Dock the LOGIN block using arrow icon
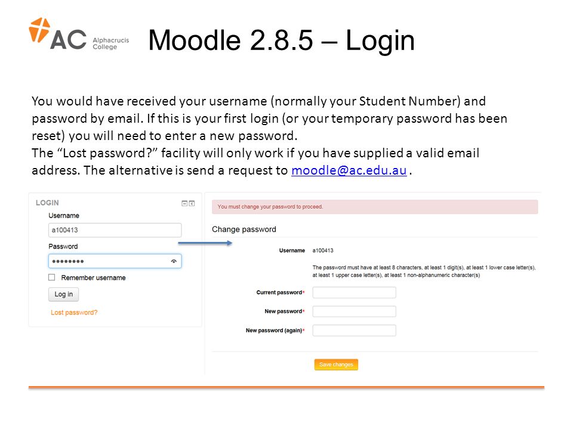573x429 pixels. [x=192, y=203]
